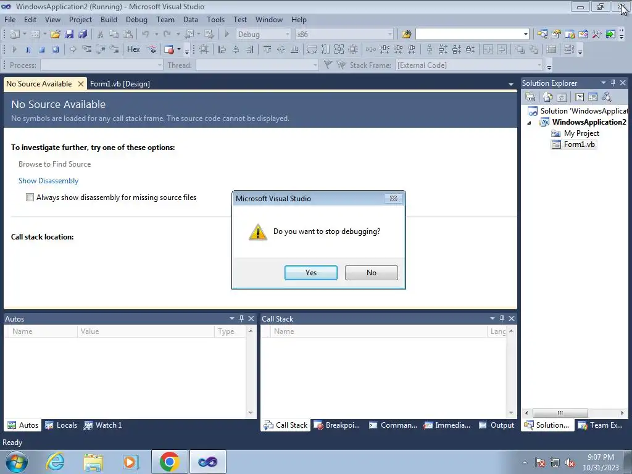Click the Step Into icon
Image resolution: width=632 pixels, height=474 pixels.
(86, 49)
